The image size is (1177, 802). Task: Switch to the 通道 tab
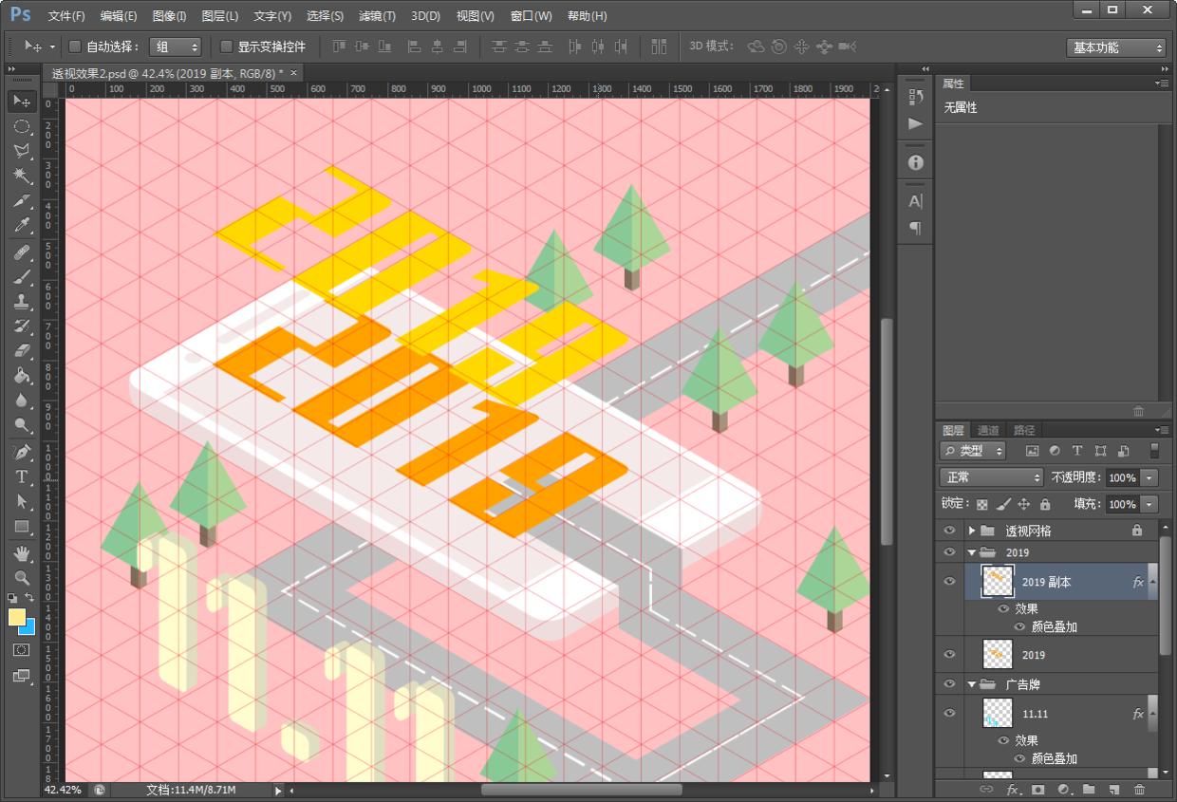988,430
